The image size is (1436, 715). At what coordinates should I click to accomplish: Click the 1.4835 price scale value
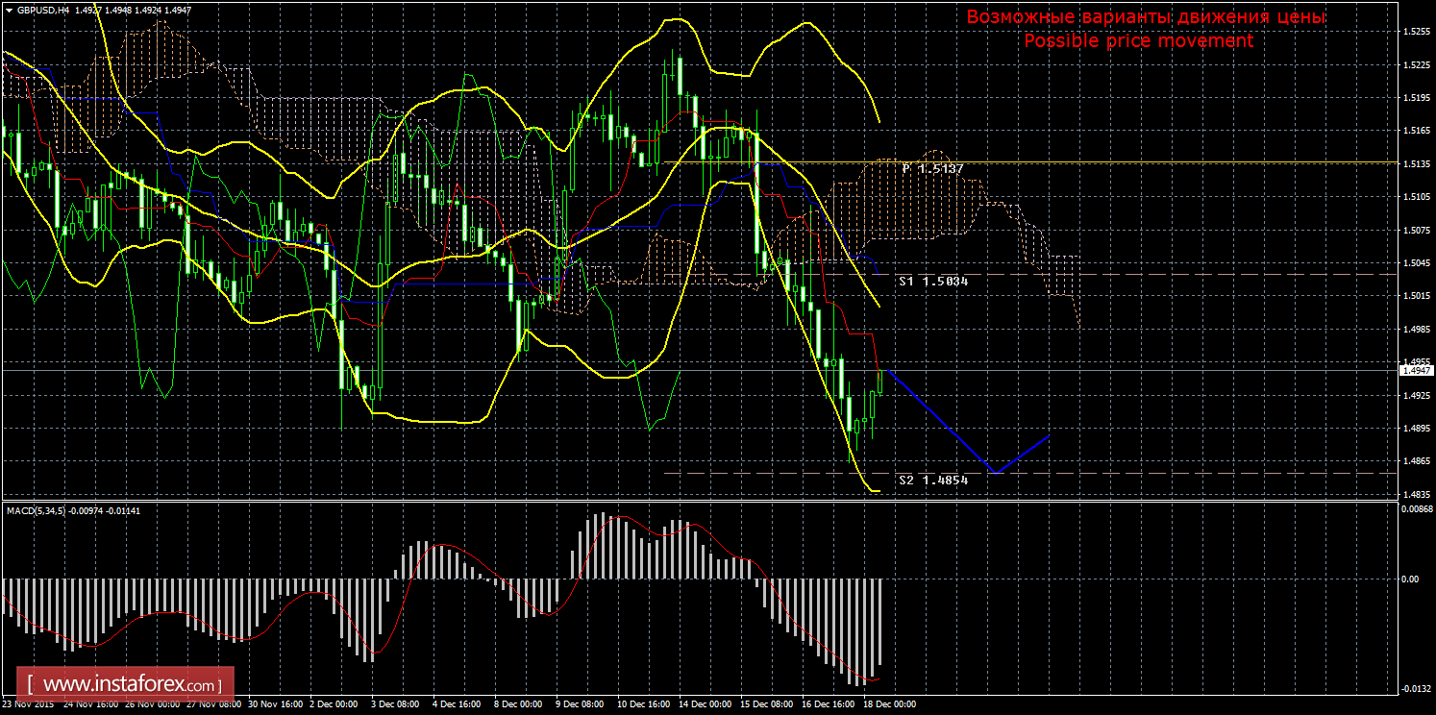1415,494
